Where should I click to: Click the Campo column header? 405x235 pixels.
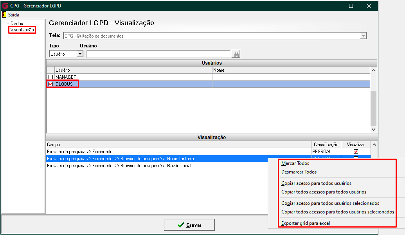coord(179,145)
